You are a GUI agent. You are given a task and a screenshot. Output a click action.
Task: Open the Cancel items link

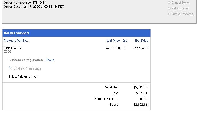click(x=180, y=3)
